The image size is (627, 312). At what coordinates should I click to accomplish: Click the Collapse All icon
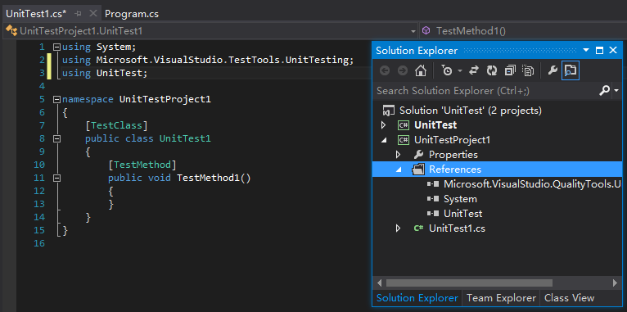click(x=510, y=70)
